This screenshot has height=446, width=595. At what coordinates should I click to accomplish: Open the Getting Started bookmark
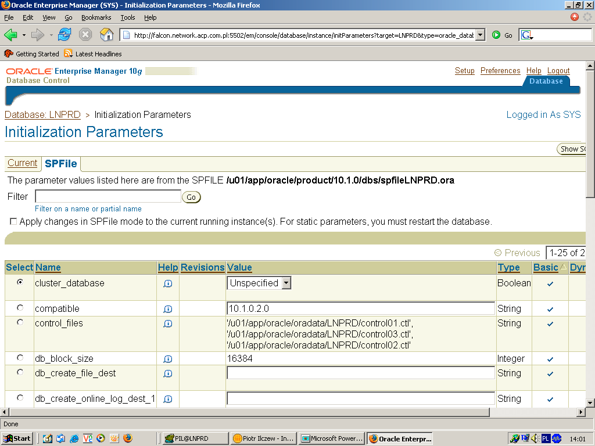click(x=32, y=54)
